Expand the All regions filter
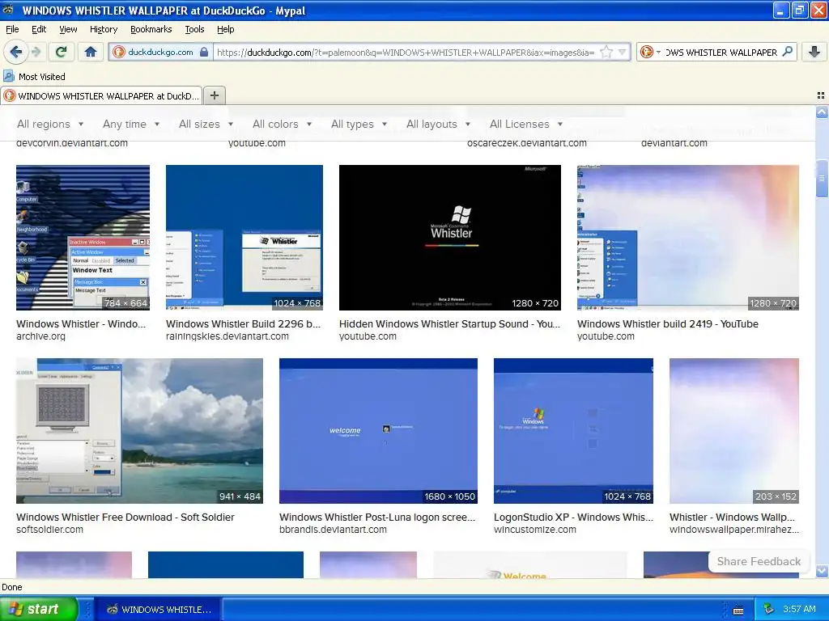 click(x=50, y=124)
